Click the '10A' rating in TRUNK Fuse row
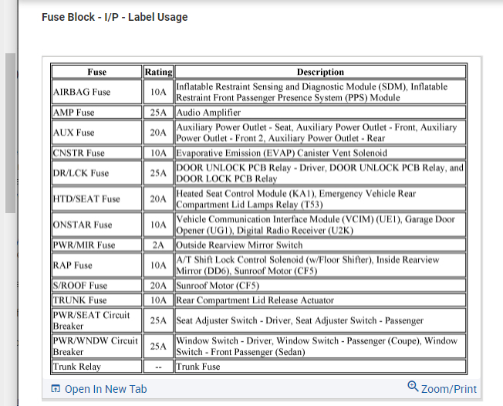 pos(158,300)
